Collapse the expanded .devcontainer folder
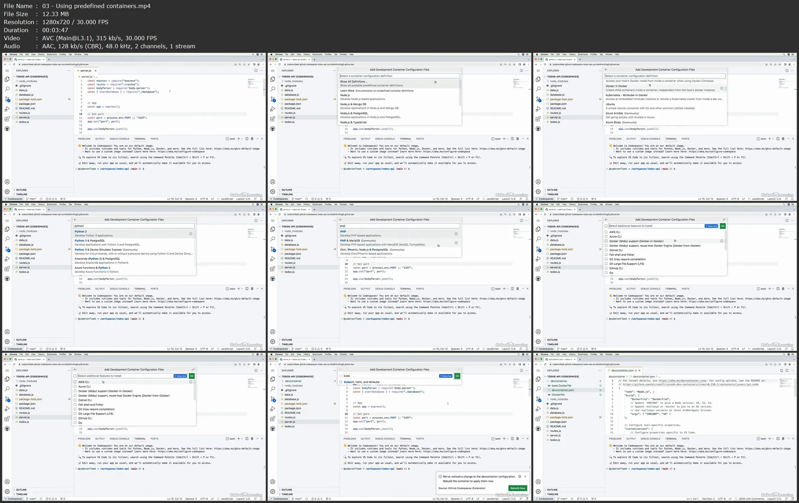 tap(547, 381)
